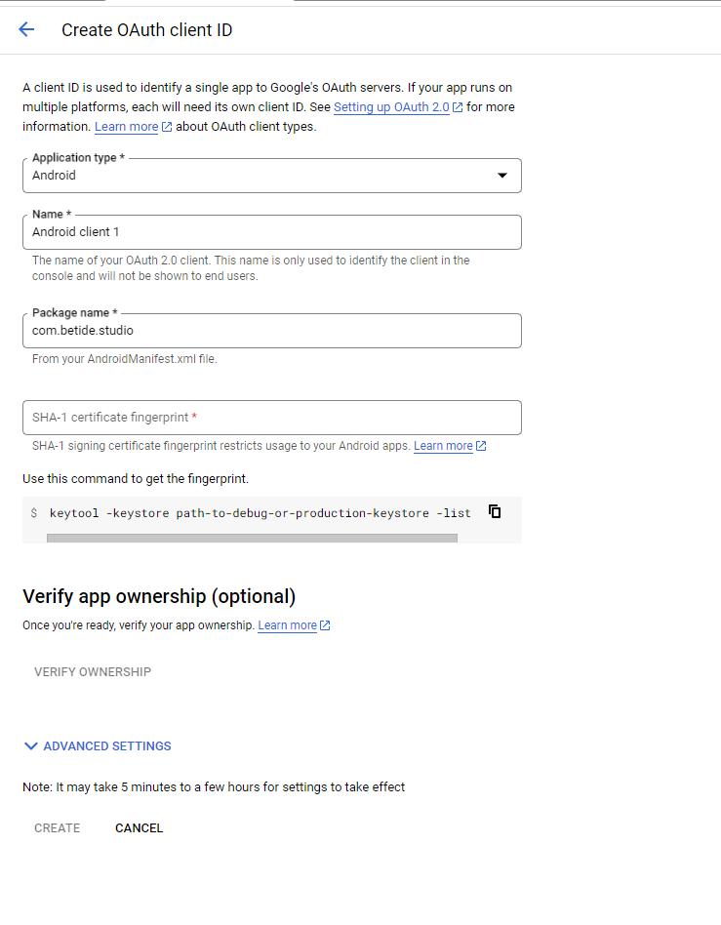Copy the keytool command to clipboard
This screenshot has width=721, height=925.
click(495, 511)
